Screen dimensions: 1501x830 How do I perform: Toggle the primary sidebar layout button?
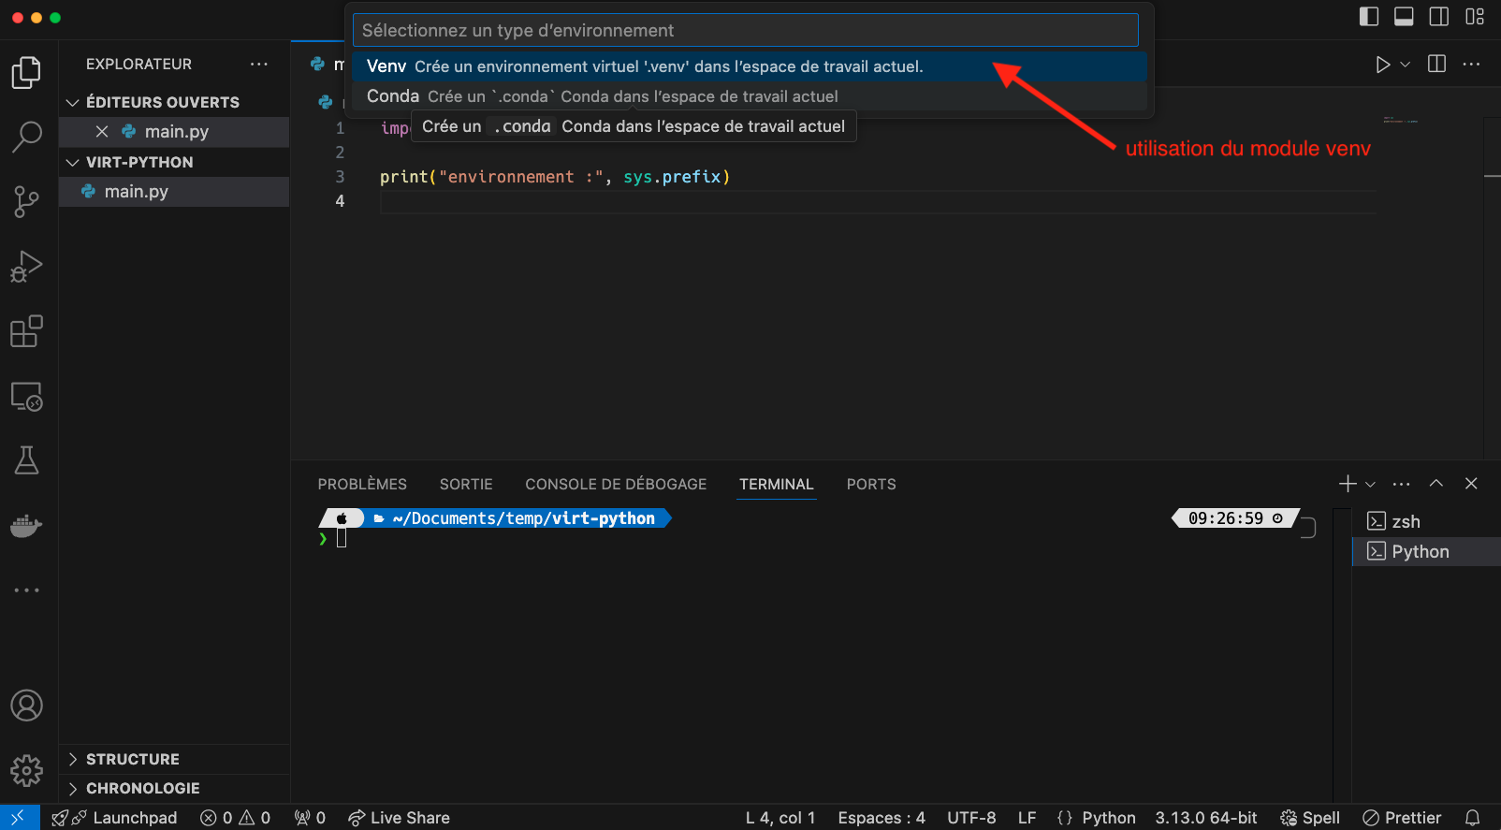tap(1368, 17)
